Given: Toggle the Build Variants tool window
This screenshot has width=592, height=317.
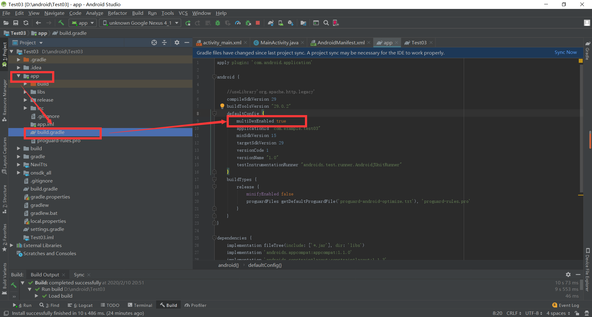Looking at the screenshot, I should tap(5, 279).
